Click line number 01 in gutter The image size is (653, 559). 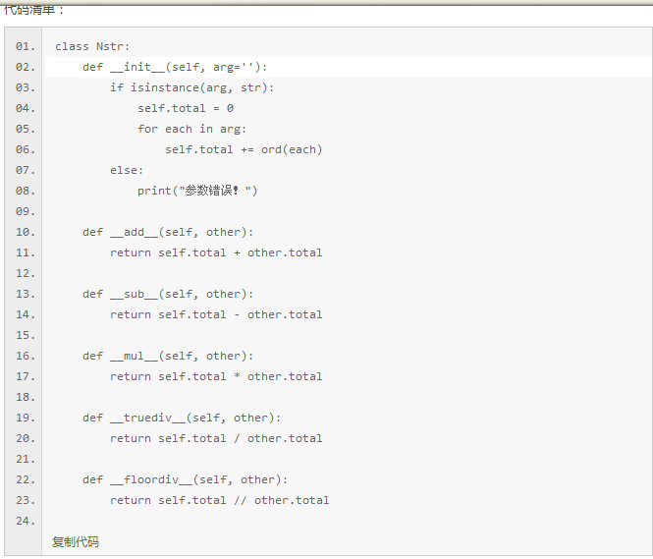point(26,46)
